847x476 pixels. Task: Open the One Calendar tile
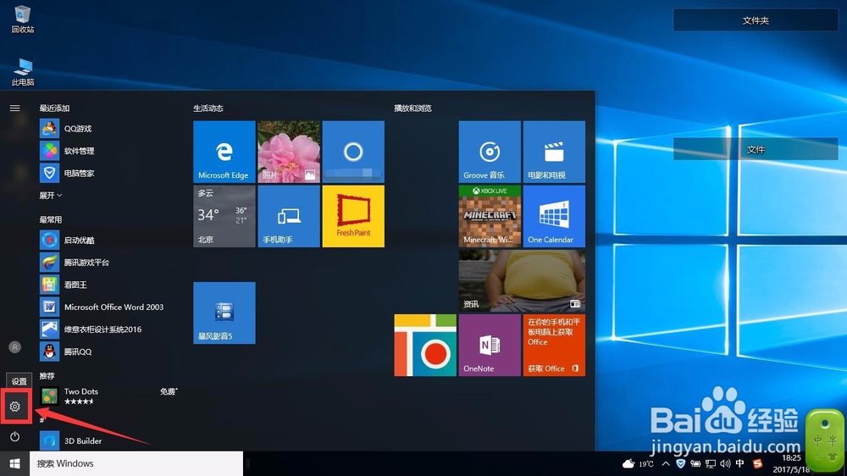point(554,216)
